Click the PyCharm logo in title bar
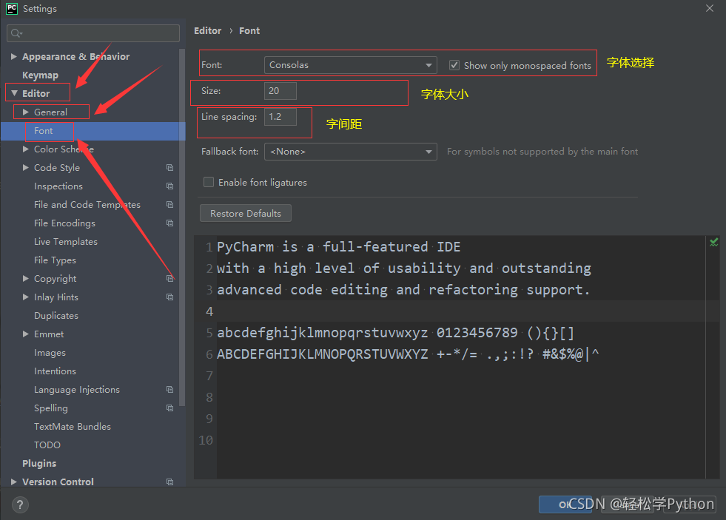The image size is (726, 520). pos(12,9)
